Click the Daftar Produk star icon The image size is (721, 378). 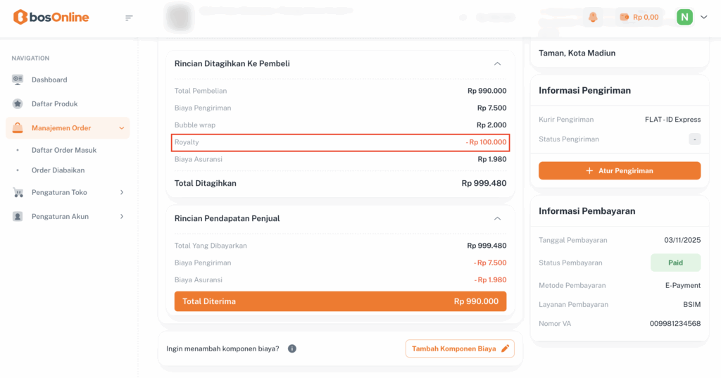point(18,103)
